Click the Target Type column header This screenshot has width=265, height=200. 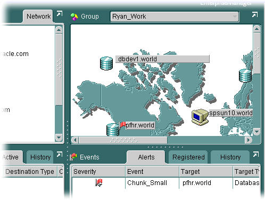pyautogui.click(x=246, y=172)
